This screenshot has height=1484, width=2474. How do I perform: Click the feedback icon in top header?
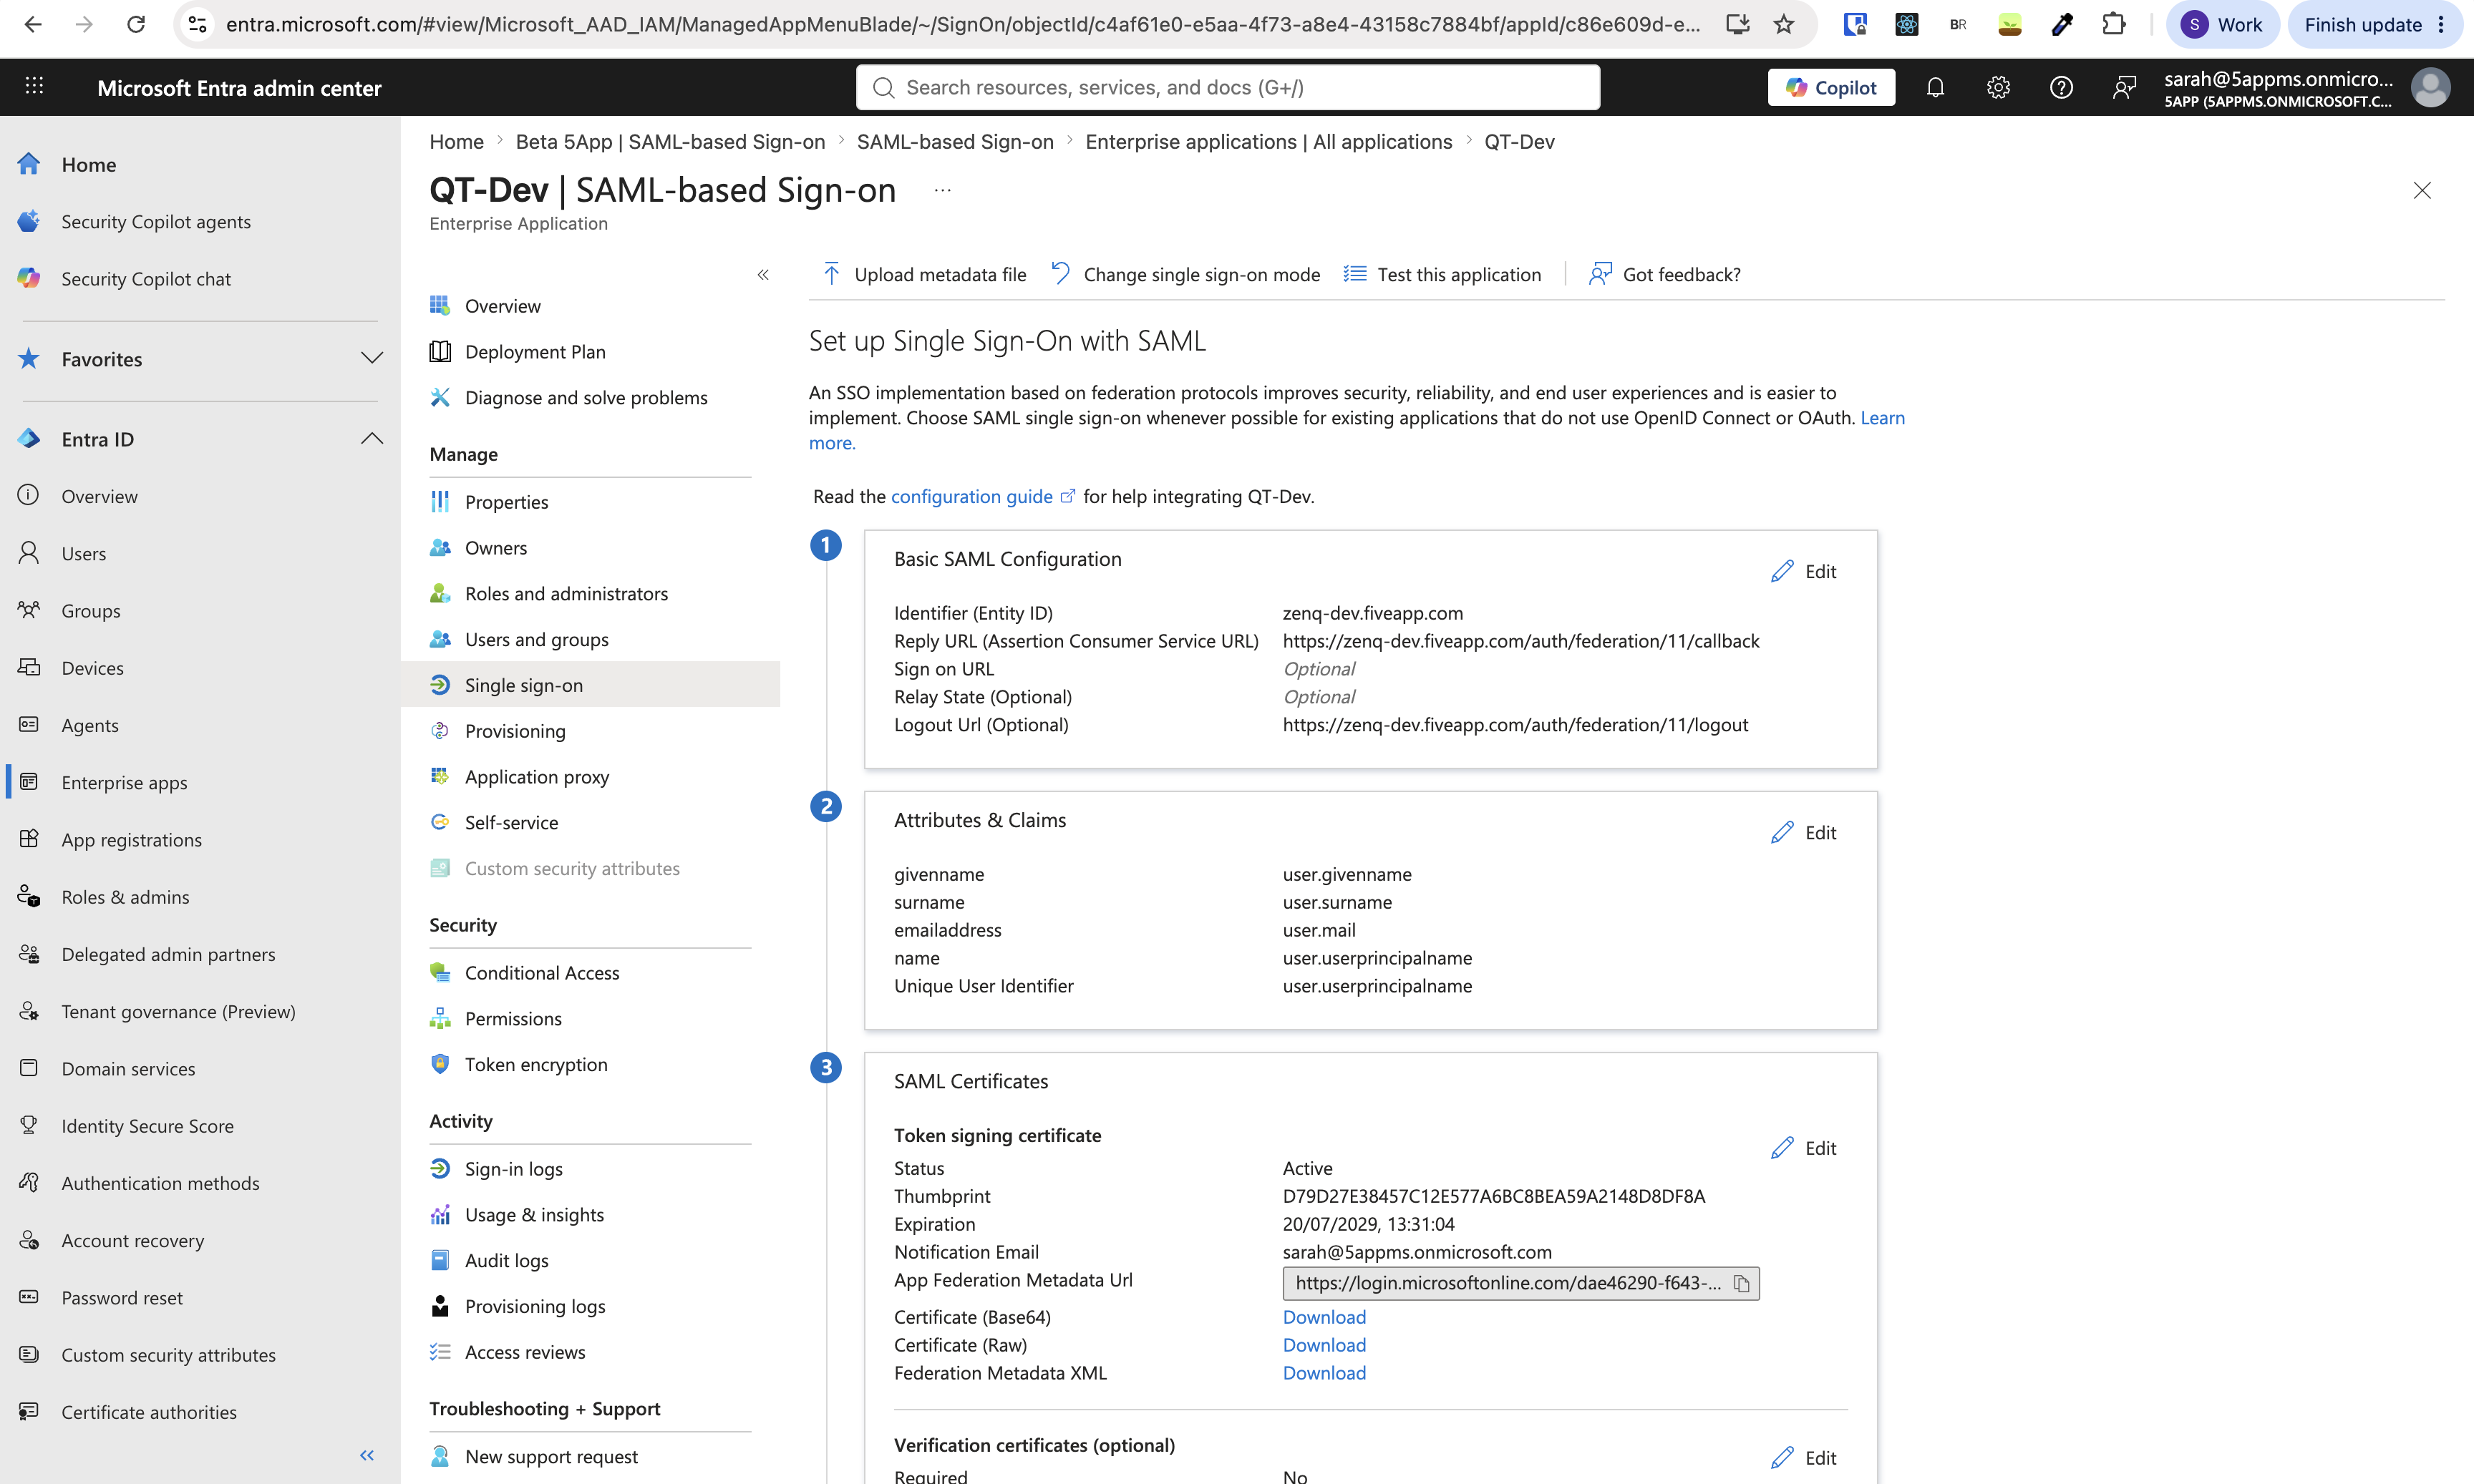point(2124,88)
